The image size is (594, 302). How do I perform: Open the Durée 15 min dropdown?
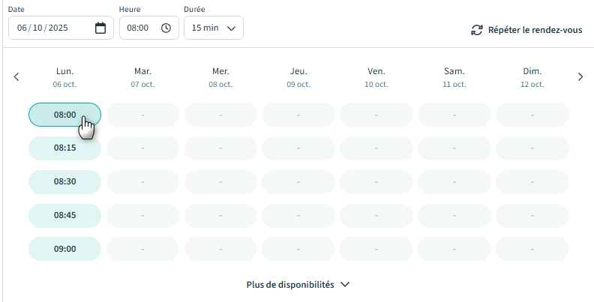coord(213,28)
